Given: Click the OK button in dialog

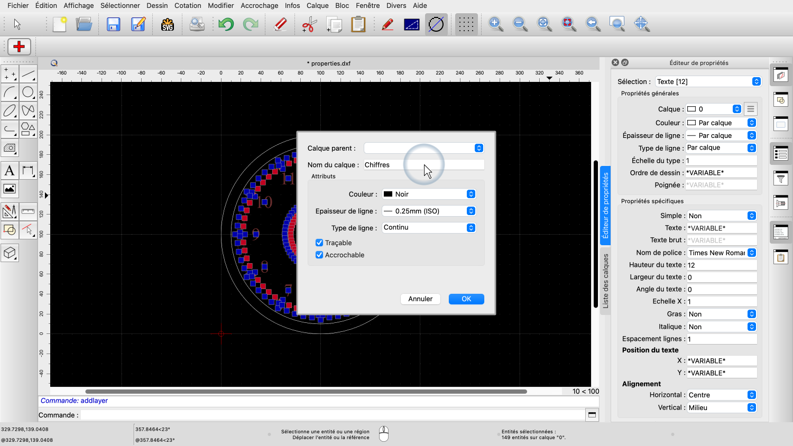Looking at the screenshot, I should [x=466, y=299].
